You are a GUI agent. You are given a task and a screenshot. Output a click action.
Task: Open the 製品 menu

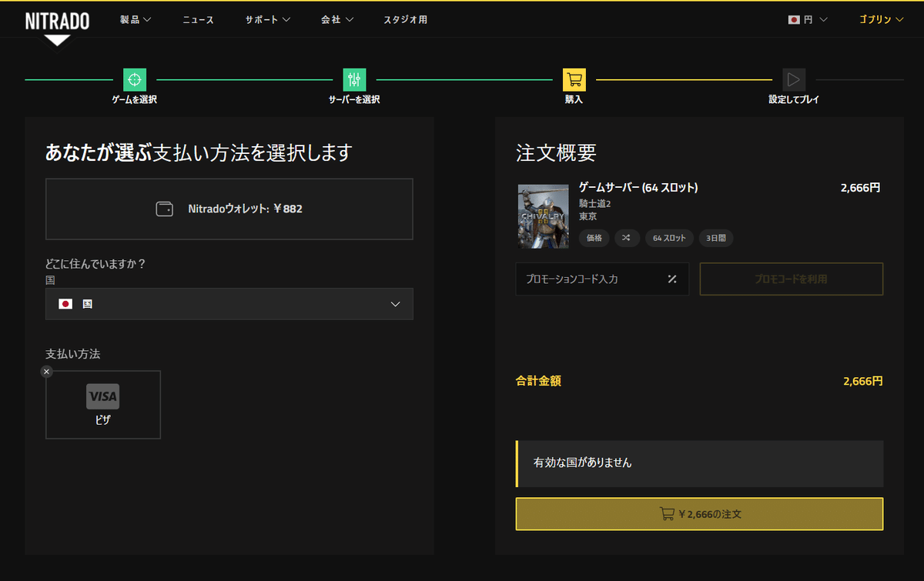[136, 20]
